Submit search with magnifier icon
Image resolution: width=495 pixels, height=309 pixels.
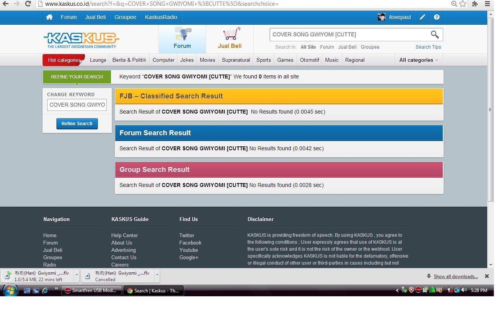coord(435,34)
